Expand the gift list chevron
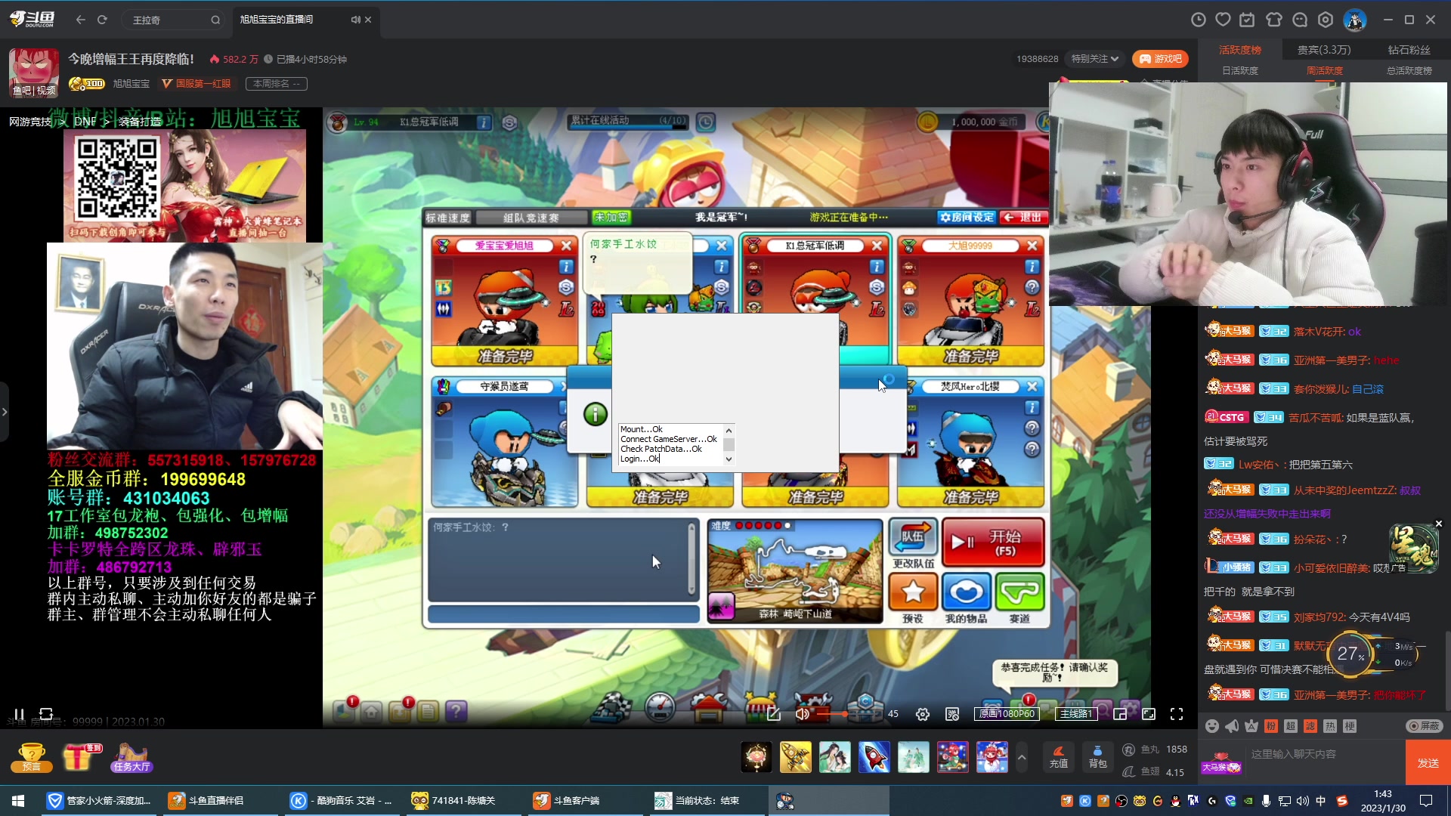 tap(1022, 757)
